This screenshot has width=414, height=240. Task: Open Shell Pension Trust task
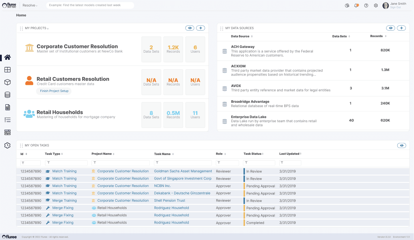(169, 201)
